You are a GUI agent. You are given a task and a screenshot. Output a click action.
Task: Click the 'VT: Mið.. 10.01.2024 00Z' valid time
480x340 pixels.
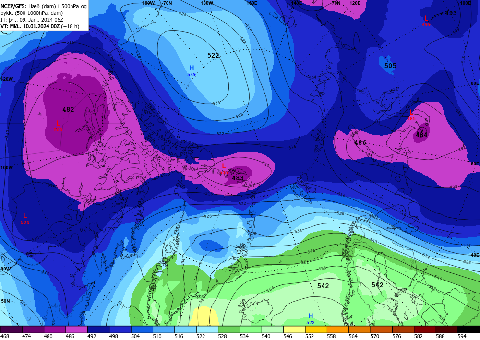coord(30,26)
